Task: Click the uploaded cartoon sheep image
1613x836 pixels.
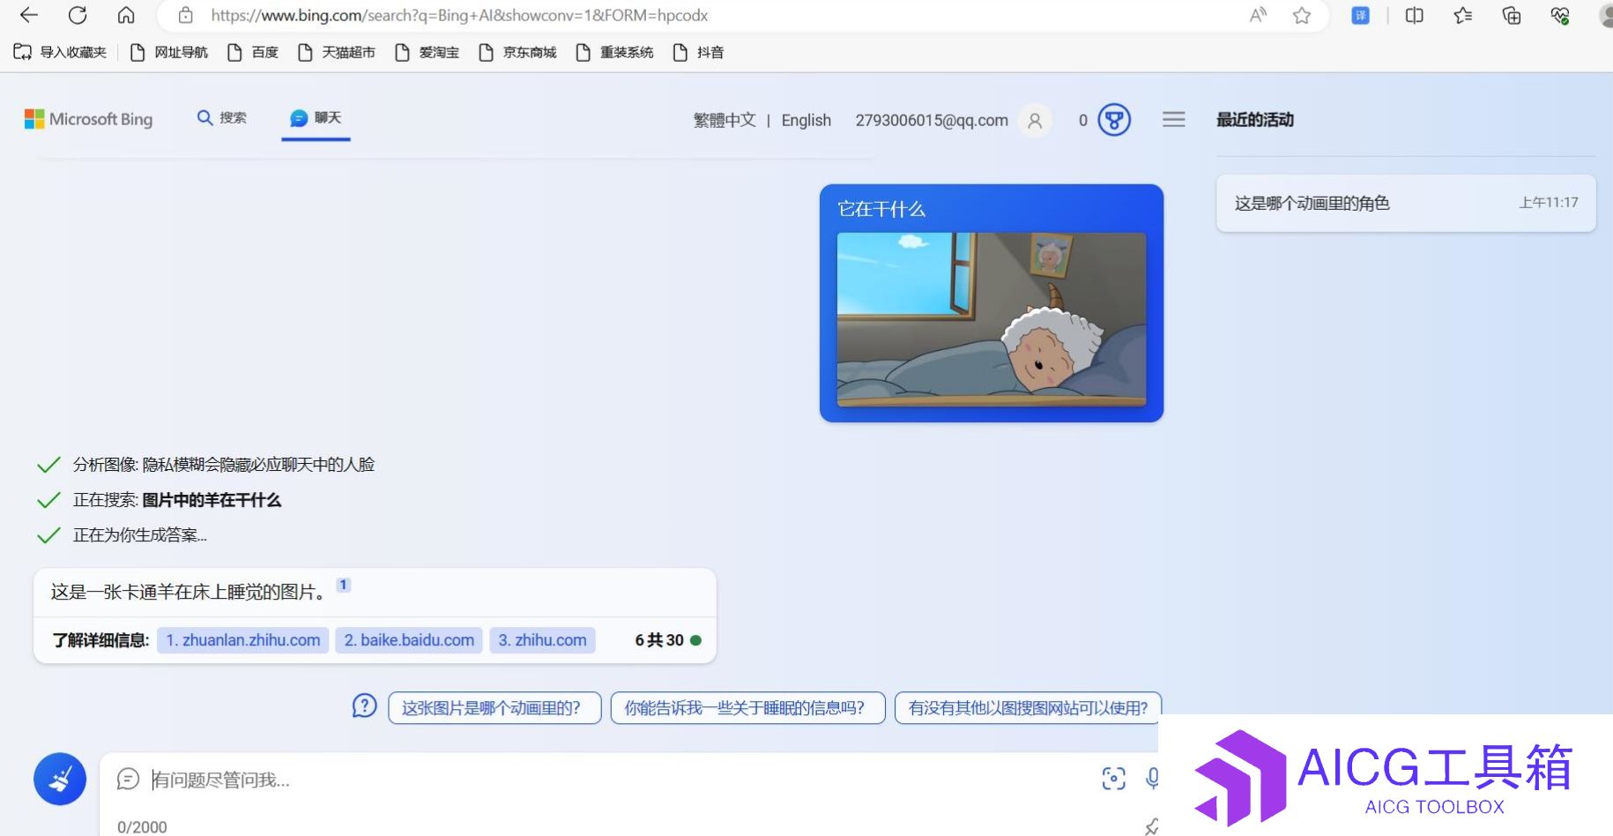Action: pos(992,319)
